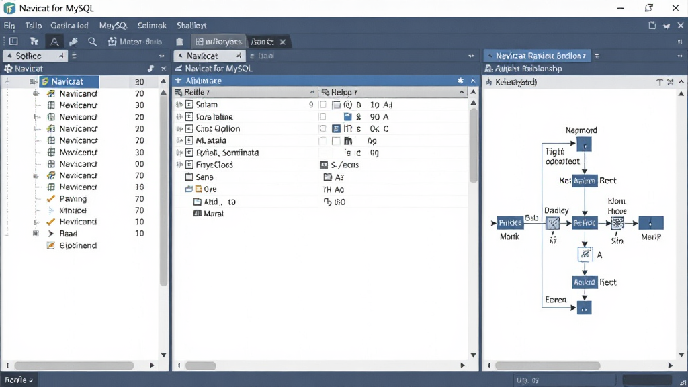688x387 pixels.
Task: Select the Navicat tab in the center panel
Action: click(210, 56)
